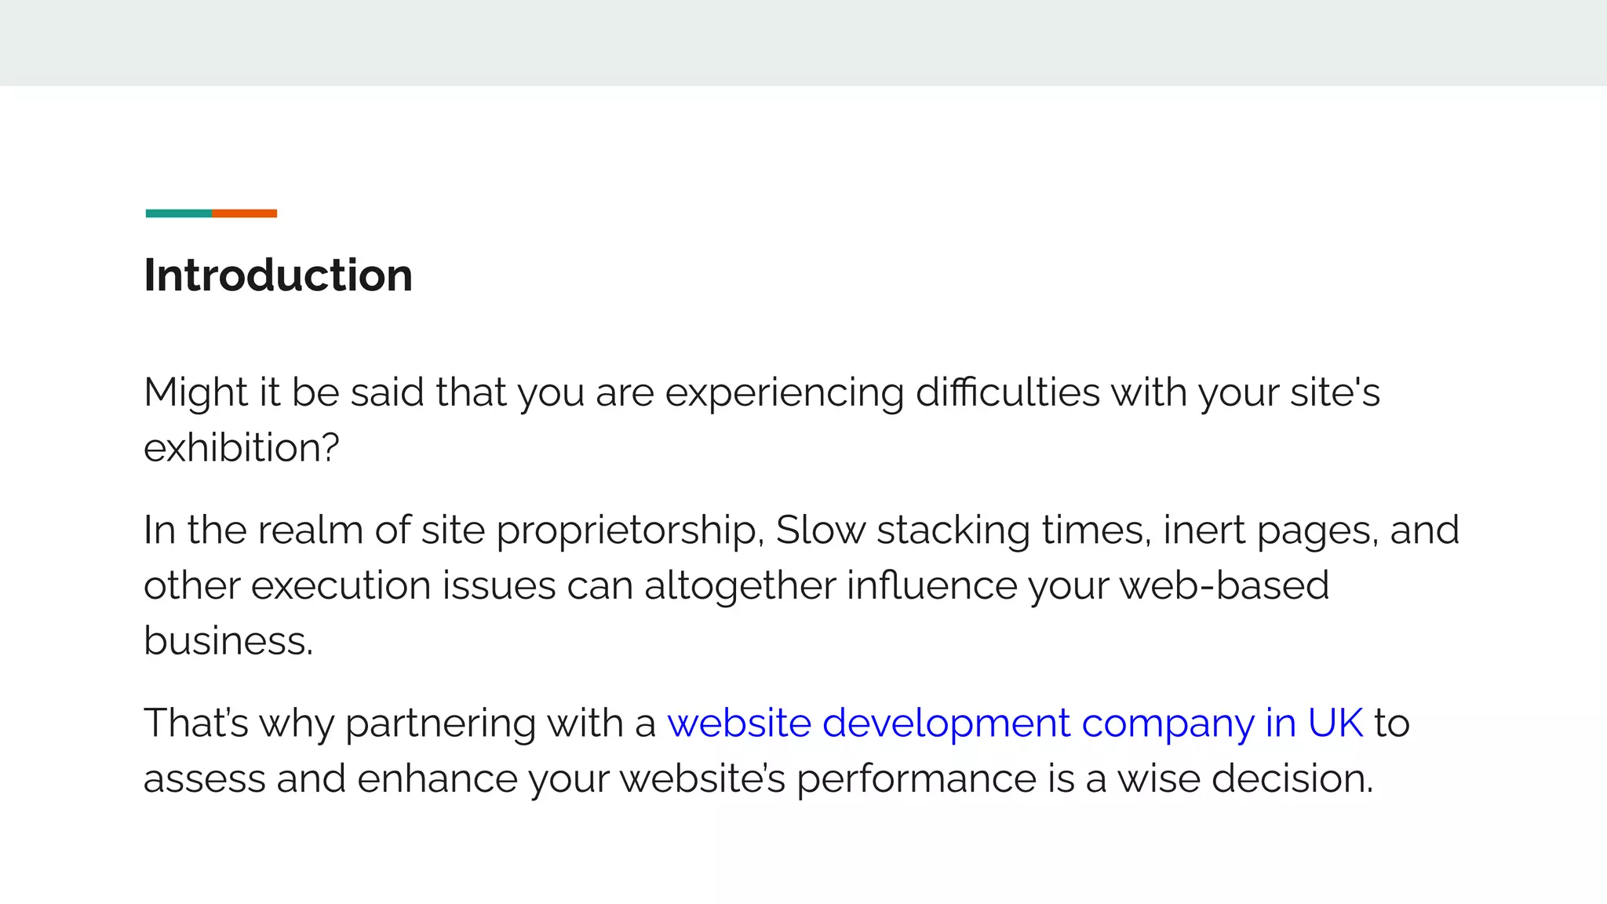Click the word 'performance' in the last line

916,778
